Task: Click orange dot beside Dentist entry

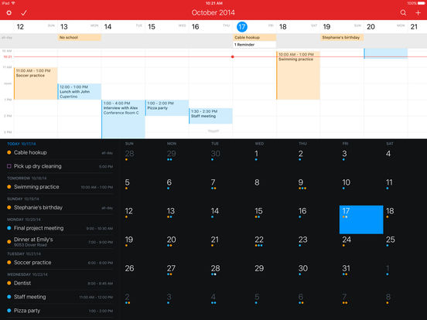Action: [x=9, y=283]
